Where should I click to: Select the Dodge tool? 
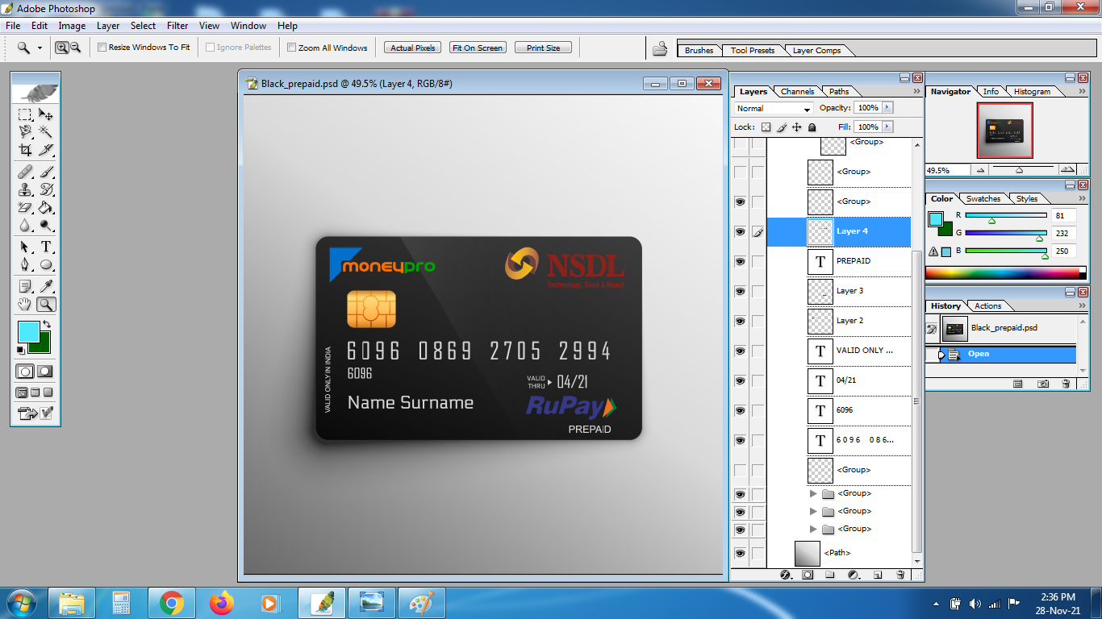(x=46, y=226)
